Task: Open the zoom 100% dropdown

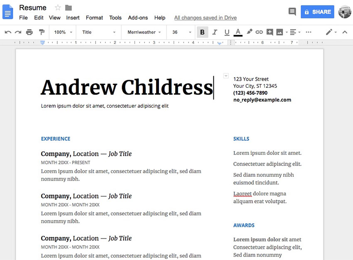Action: [x=63, y=32]
